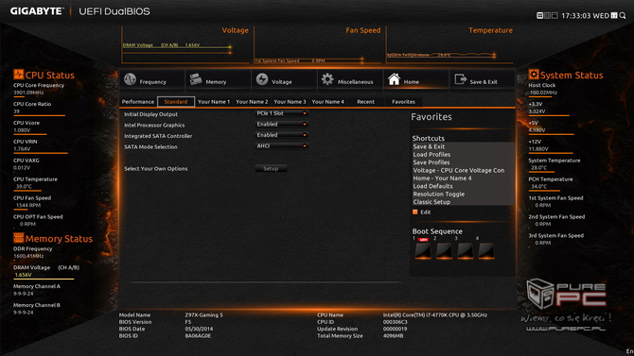
Task: Click the Temperature graph panel
Action: (450, 44)
